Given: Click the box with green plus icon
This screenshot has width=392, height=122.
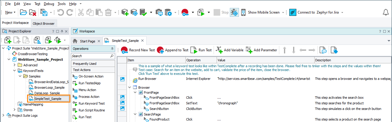Looking at the screenshot, I should click(125, 12).
